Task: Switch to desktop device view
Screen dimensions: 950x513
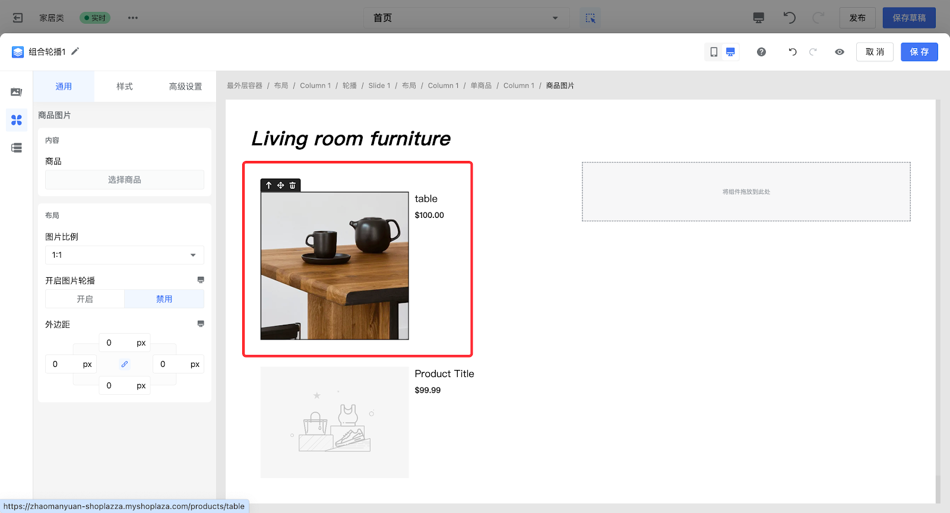Action: (x=730, y=52)
